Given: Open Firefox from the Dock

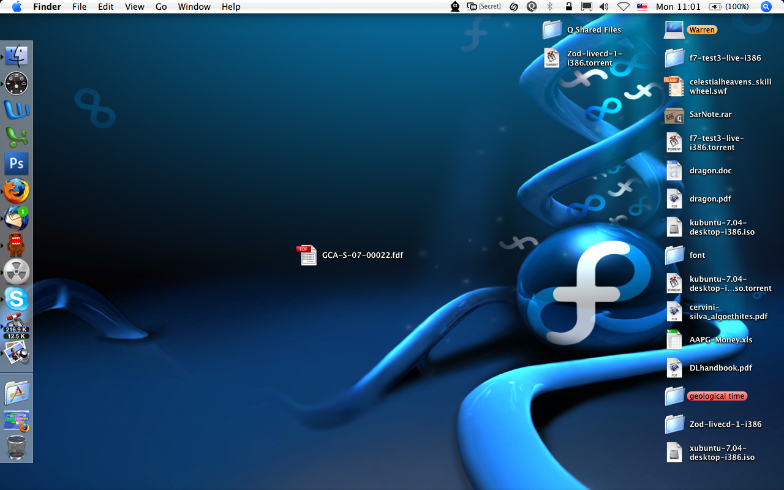Looking at the screenshot, I should click(17, 191).
